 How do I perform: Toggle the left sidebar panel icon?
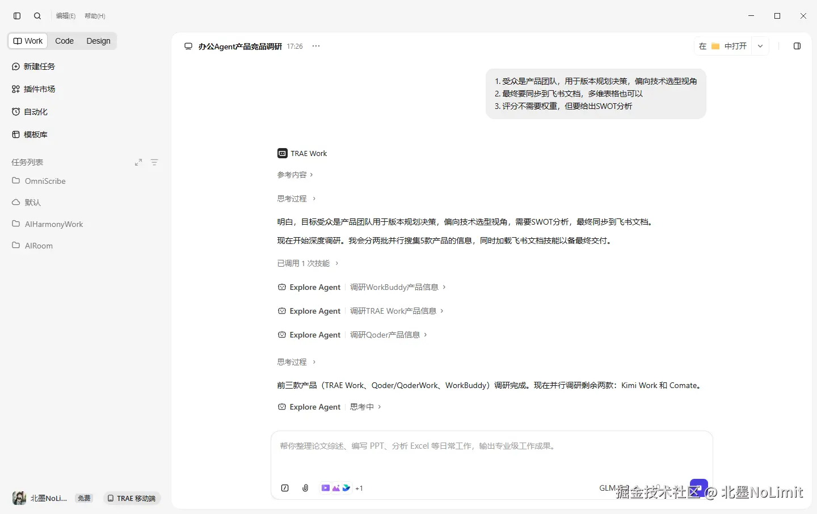pyautogui.click(x=17, y=16)
